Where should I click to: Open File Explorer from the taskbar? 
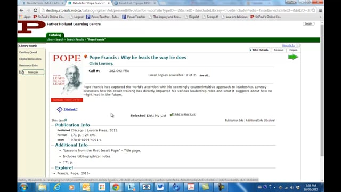click(x=42, y=187)
